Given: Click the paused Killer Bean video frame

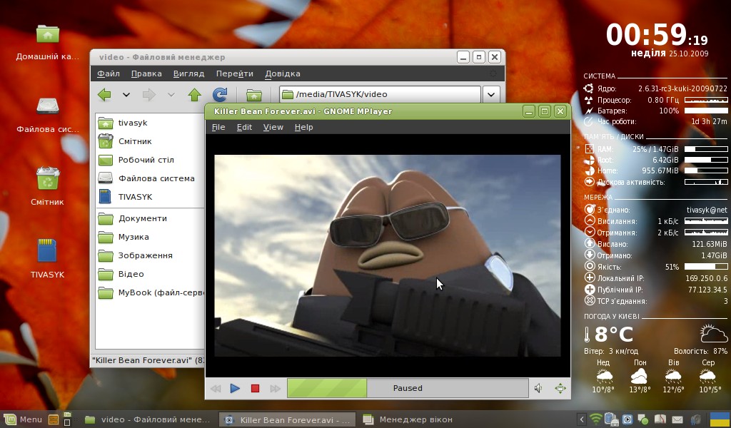Looking at the screenshot, I should 388,255.
